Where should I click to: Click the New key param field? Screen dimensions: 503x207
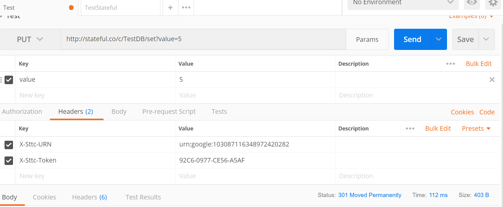tap(95, 95)
